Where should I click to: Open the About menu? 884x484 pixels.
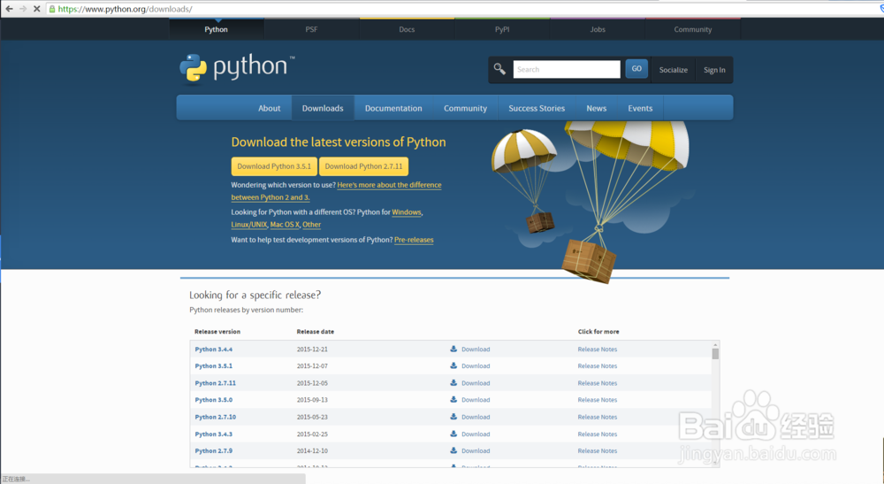click(269, 108)
